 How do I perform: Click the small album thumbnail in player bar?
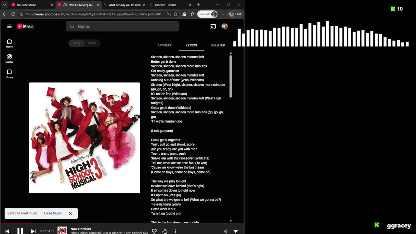[62, 230]
